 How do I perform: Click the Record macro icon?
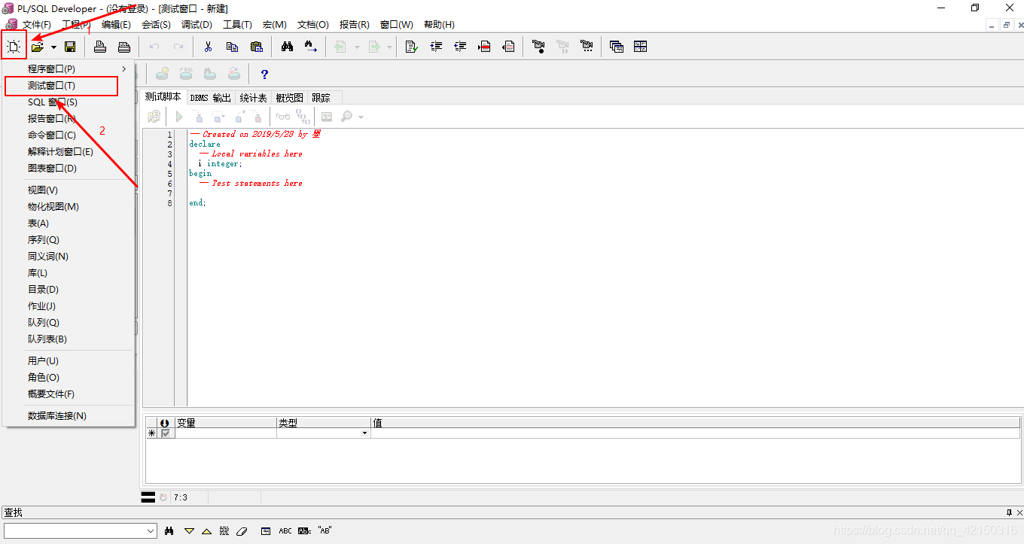click(538, 47)
